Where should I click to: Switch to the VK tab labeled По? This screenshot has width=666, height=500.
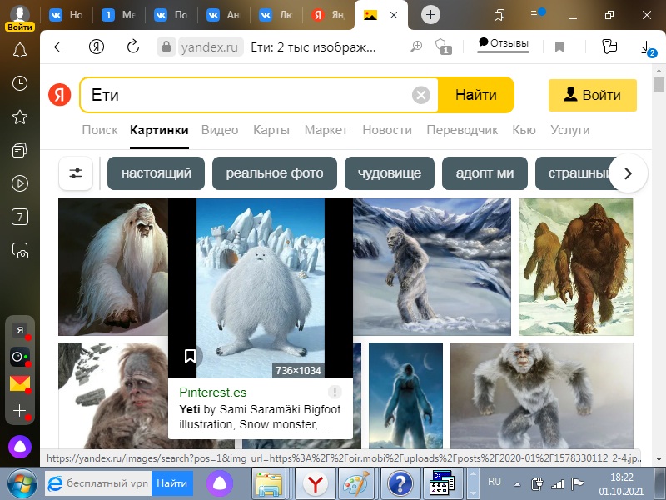click(171, 15)
